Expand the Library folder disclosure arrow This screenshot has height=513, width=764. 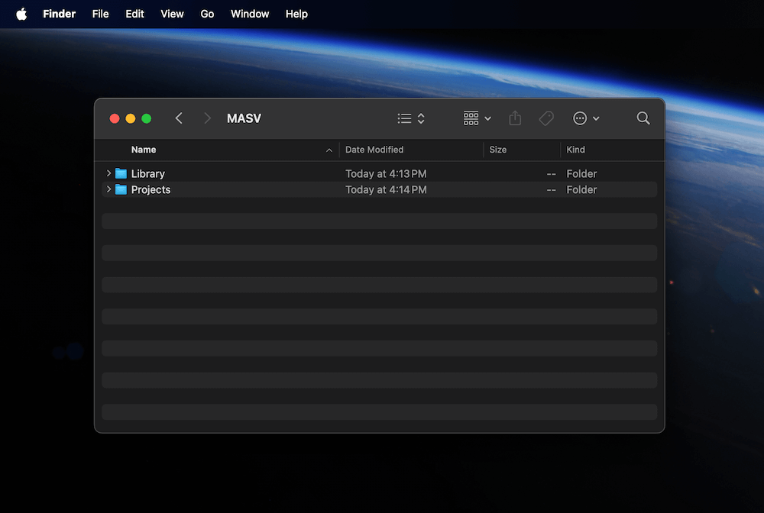click(x=108, y=173)
